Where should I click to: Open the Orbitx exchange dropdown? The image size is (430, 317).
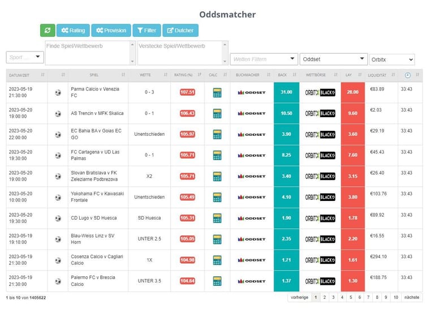pos(392,59)
